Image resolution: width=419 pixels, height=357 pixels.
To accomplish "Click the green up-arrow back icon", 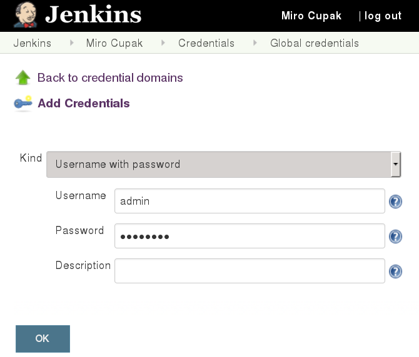I will point(23,78).
